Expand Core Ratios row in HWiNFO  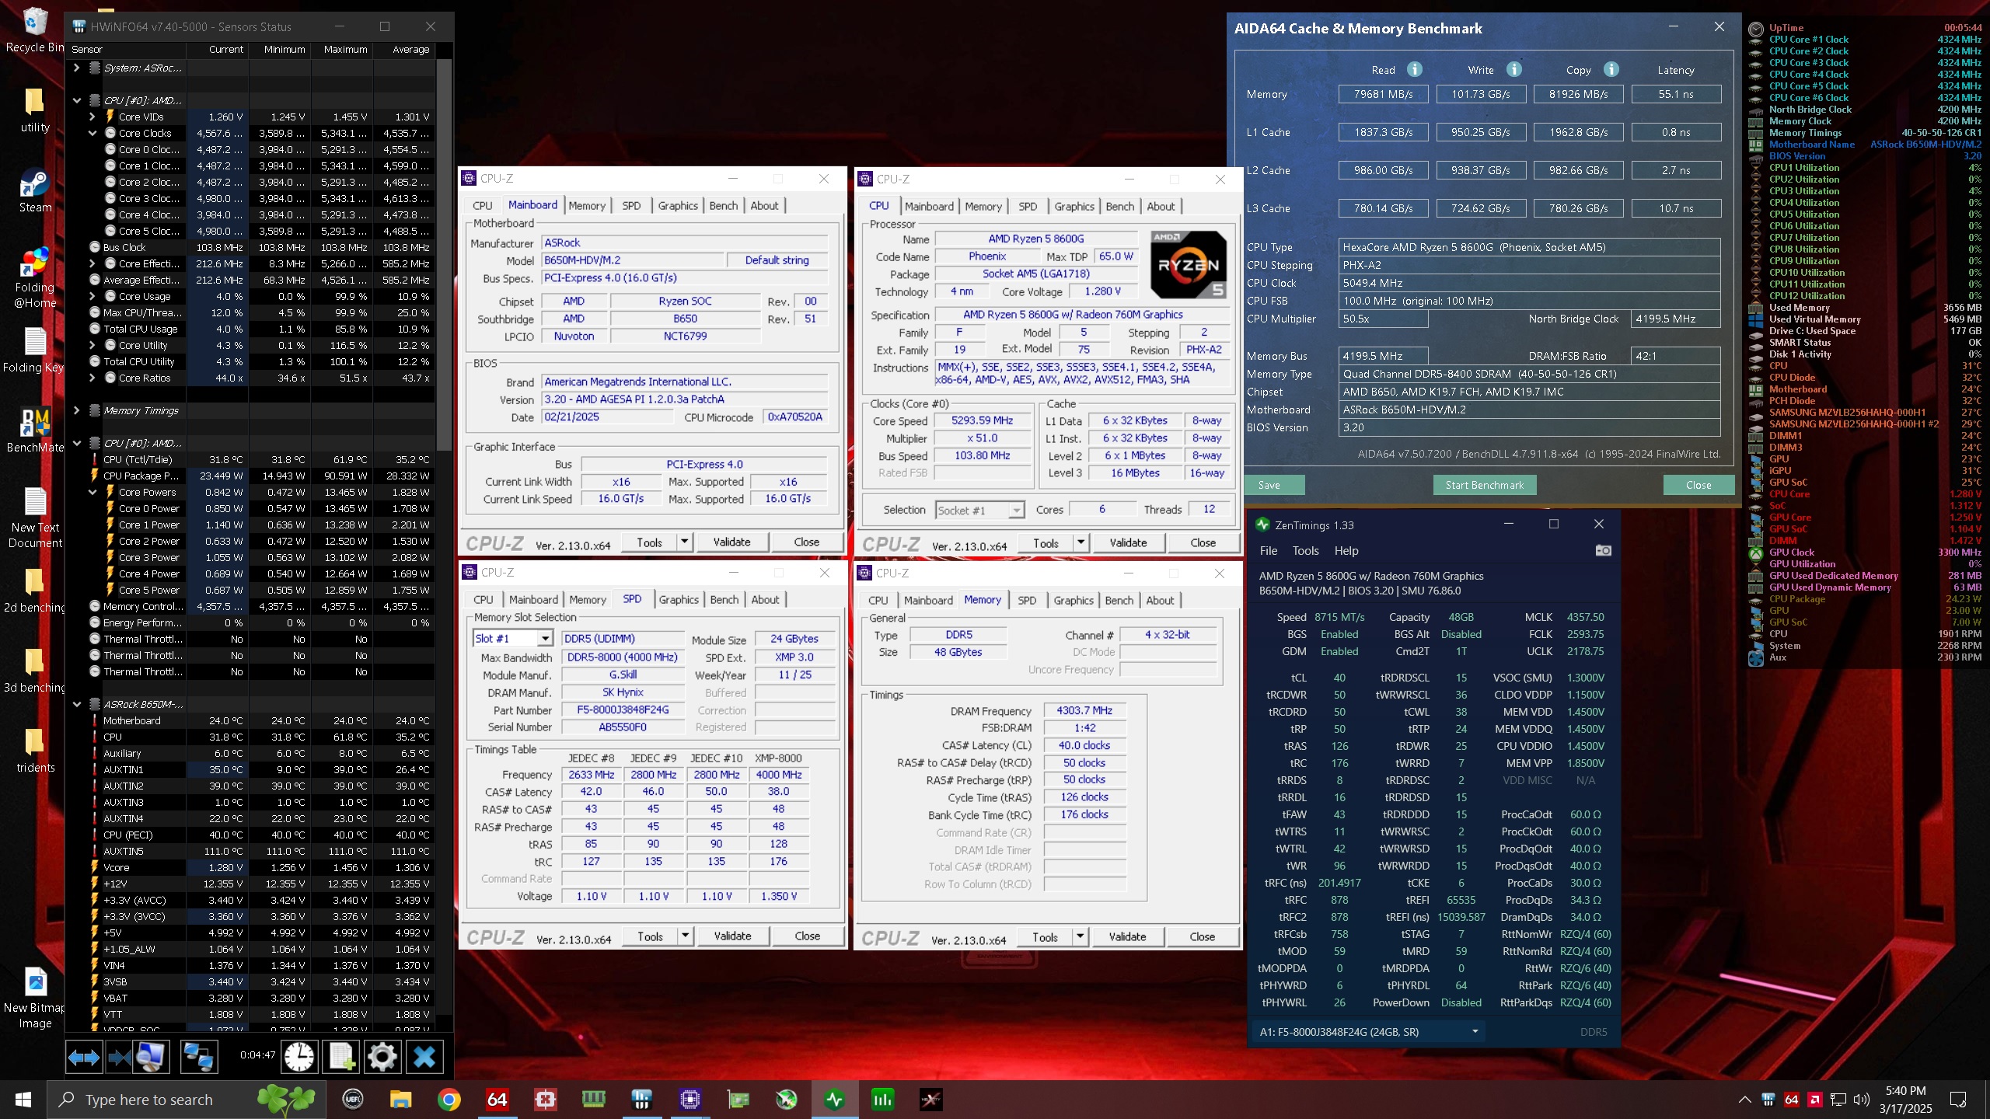click(x=92, y=378)
